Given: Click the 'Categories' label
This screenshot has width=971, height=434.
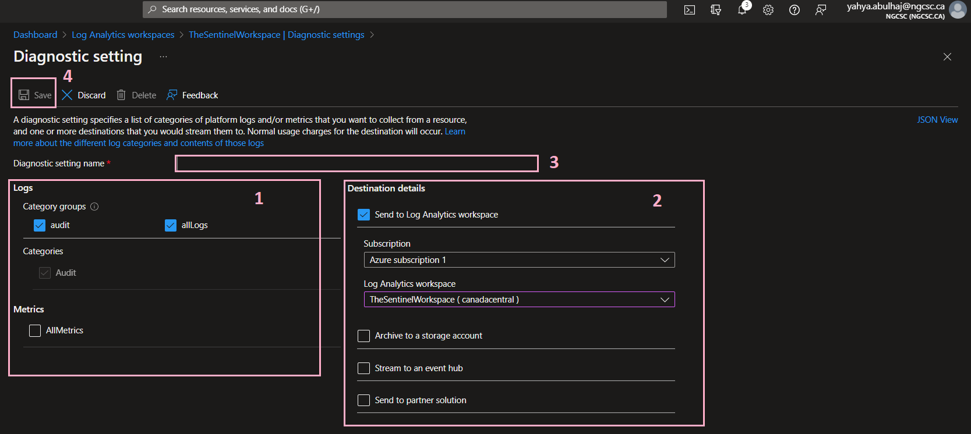Looking at the screenshot, I should [43, 251].
